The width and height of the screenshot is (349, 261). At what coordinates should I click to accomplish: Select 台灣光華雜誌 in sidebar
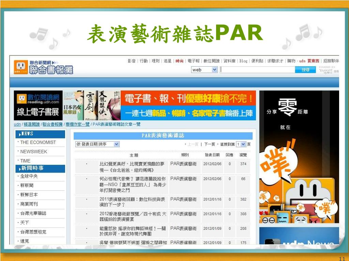(x=33, y=213)
